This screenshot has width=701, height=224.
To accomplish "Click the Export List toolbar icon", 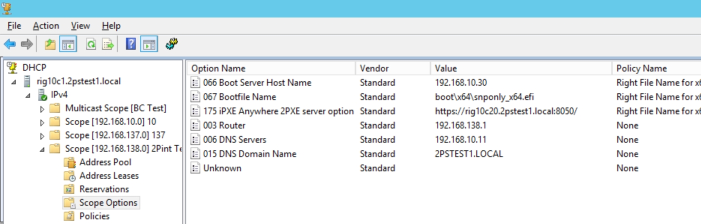I will pos(108,44).
